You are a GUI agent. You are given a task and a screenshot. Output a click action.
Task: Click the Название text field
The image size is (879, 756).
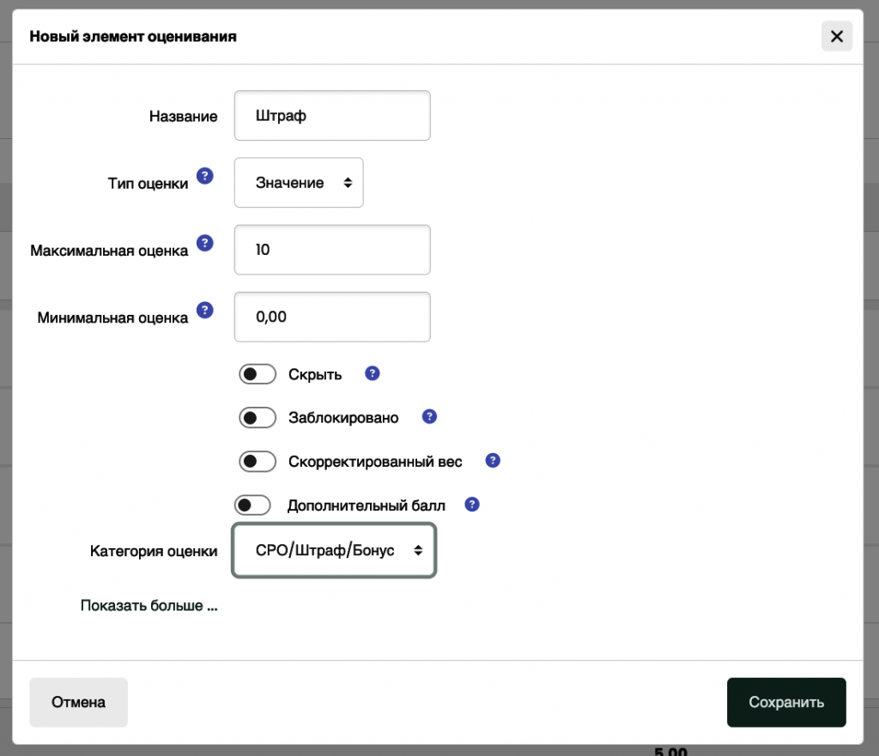pyautogui.click(x=331, y=116)
